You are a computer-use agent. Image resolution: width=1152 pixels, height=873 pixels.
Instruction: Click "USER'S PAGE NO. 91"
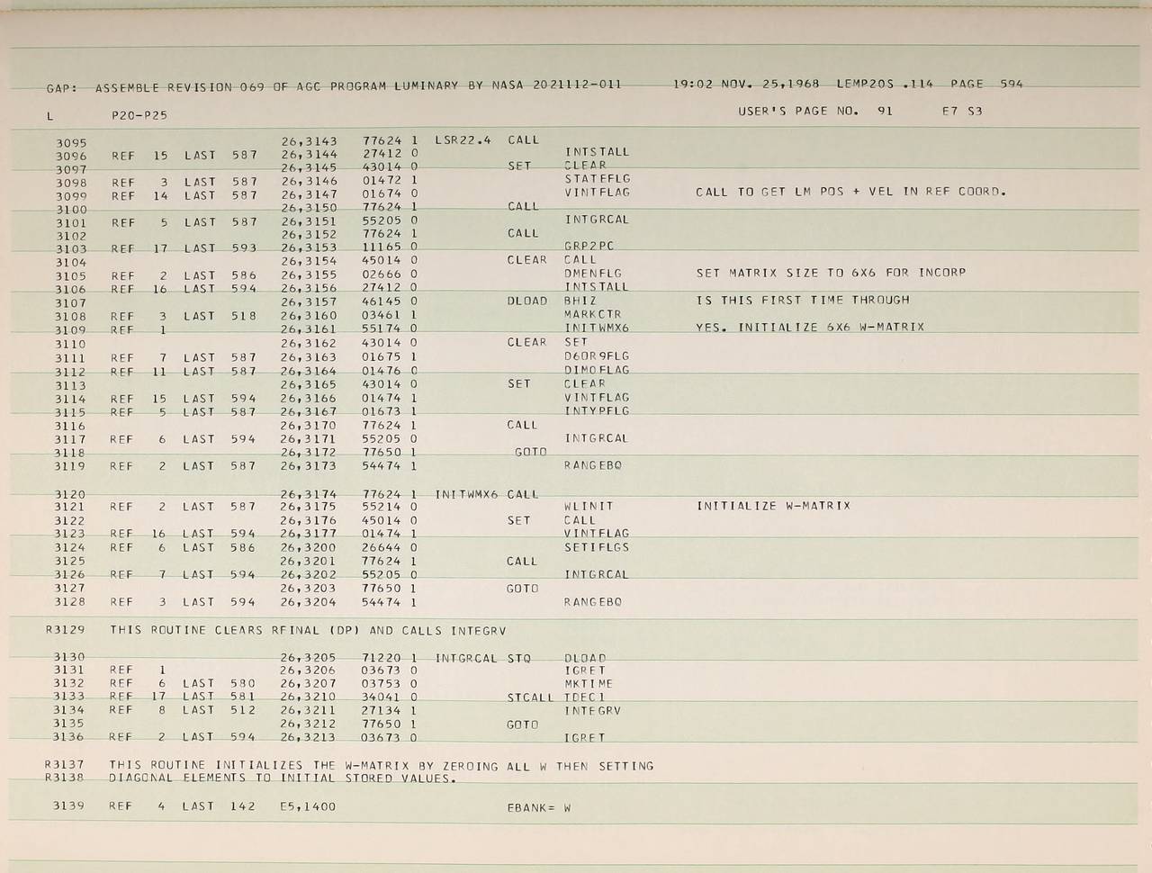click(815, 112)
